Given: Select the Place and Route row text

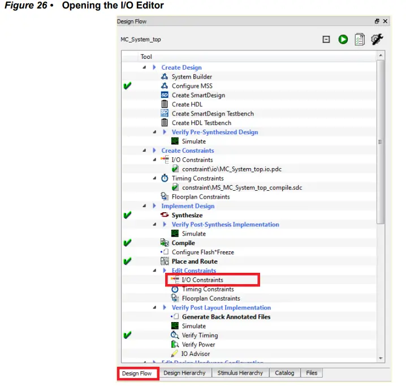Looking at the screenshot, I should [195, 261].
